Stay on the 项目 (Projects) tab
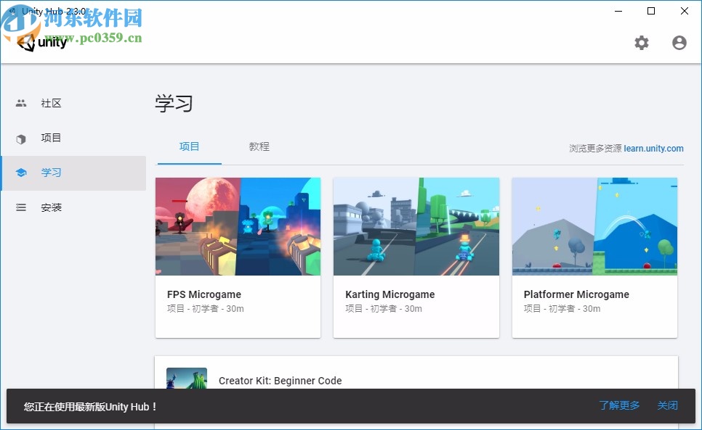The width and height of the screenshot is (702, 430). (x=189, y=146)
